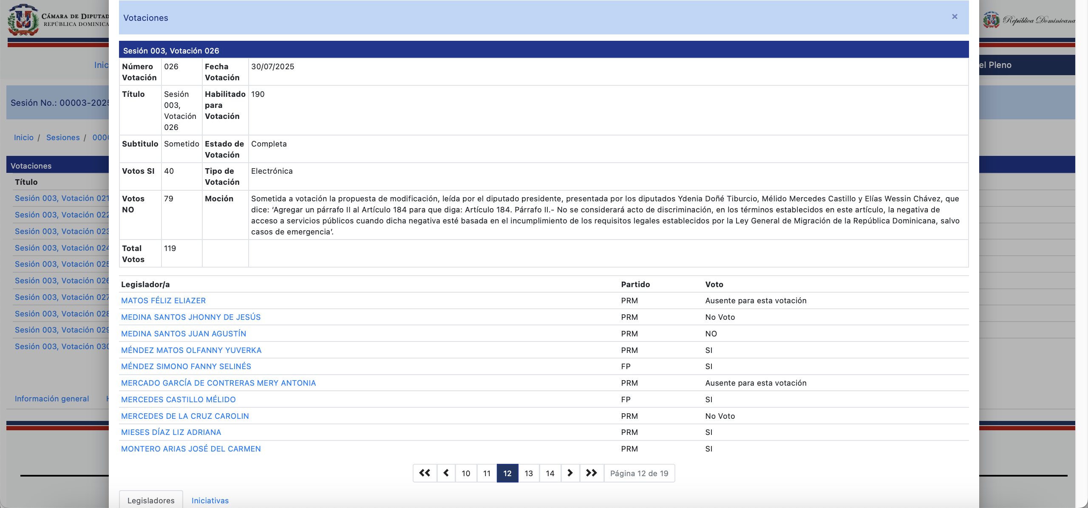Go to previous page arrow
This screenshot has width=1088, height=508.
tap(446, 473)
